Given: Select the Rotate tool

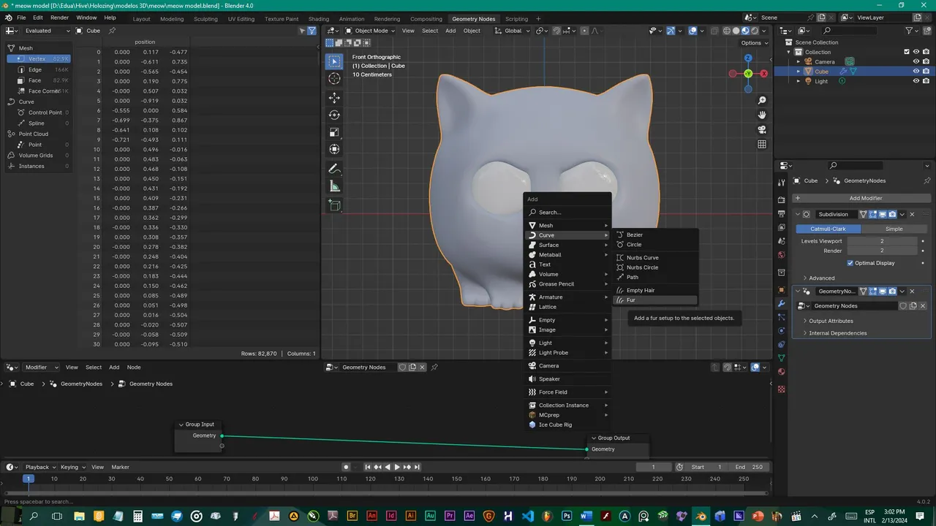Looking at the screenshot, I should [x=334, y=115].
